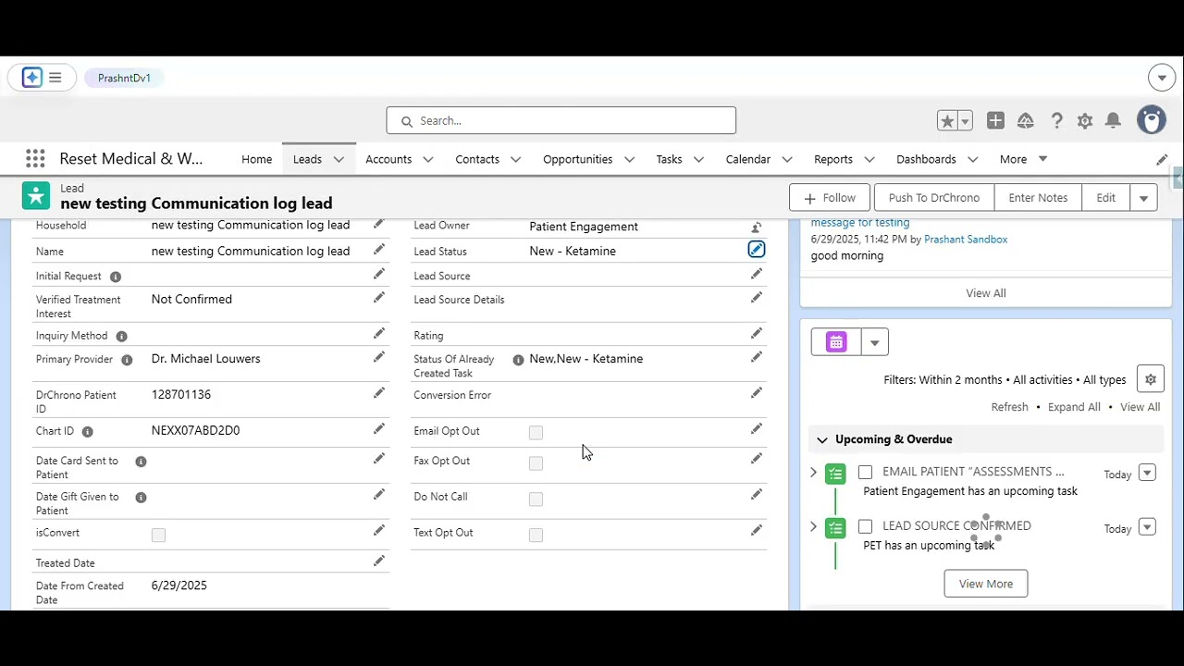Image resolution: width=1184 pixels, height=666 pixels.
Task: Expand the EMAIL PATIENT task details
Action: [814, 472]
